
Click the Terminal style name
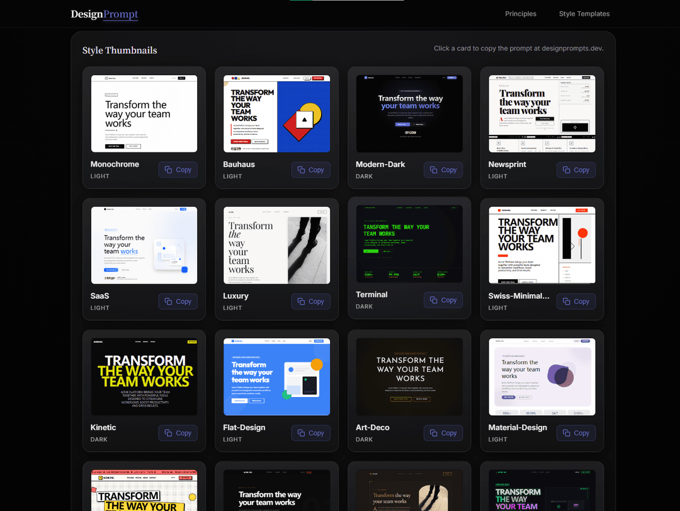371,294
